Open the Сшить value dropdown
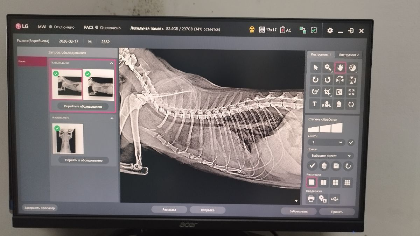420x236 pixels. pos(326,142)
